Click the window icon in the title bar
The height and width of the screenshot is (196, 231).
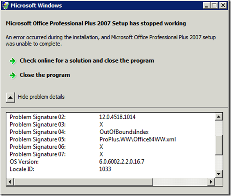[x=5, y=6]
